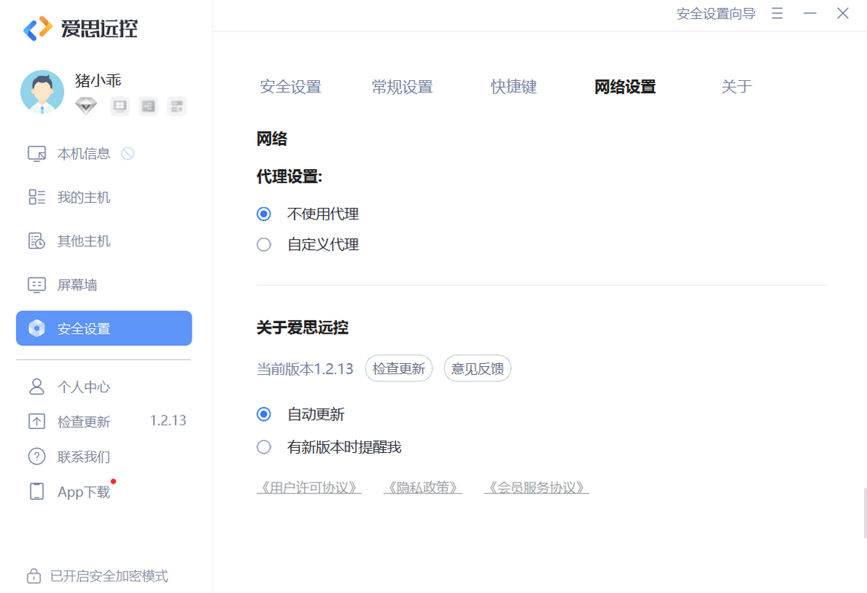Open 联系我们 help entry
This screenshot has width=867, height=593.
pyautogui.click(x=83, y=456)
